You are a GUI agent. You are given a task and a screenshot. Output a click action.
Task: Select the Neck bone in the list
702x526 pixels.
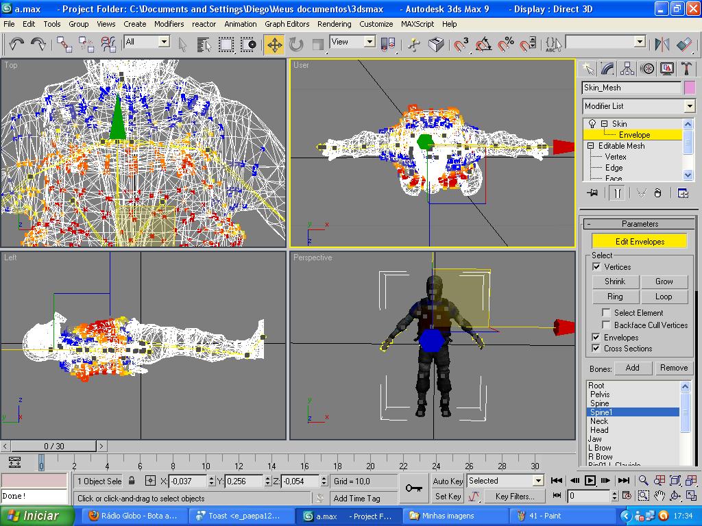click(599, 421)
